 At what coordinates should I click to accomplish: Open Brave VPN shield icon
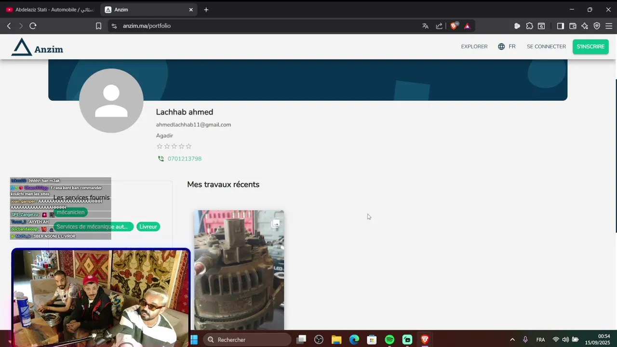pyautogui.click(x=597, y=26)
